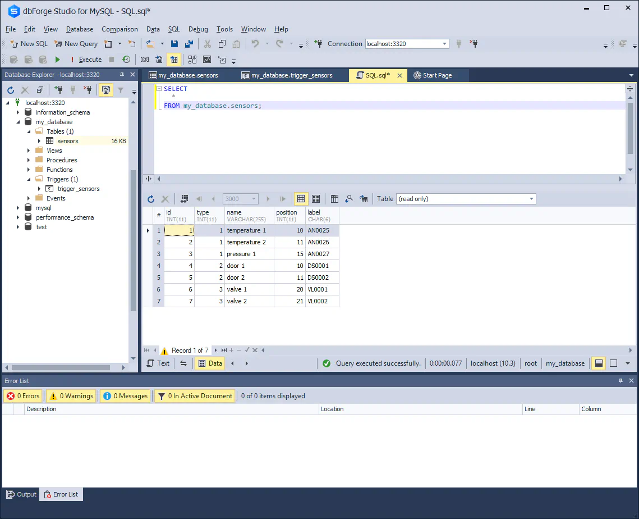Open the Database menu
Viewport: 639px width, 519px height.
(80, 29)
